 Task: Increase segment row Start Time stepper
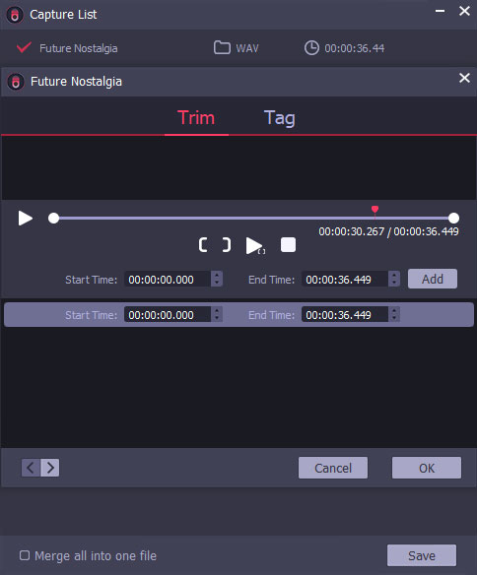pos(217,310)
